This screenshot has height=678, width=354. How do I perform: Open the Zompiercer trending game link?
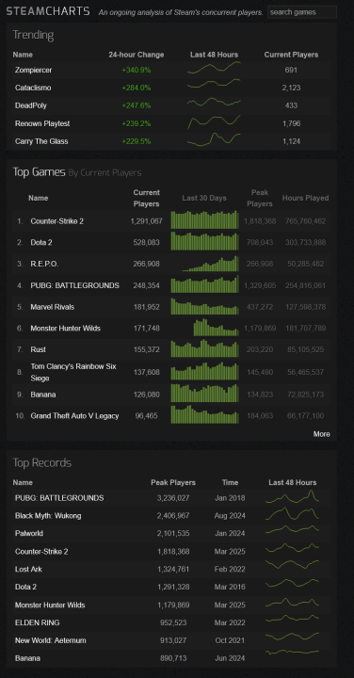click(x=34, y=70)
